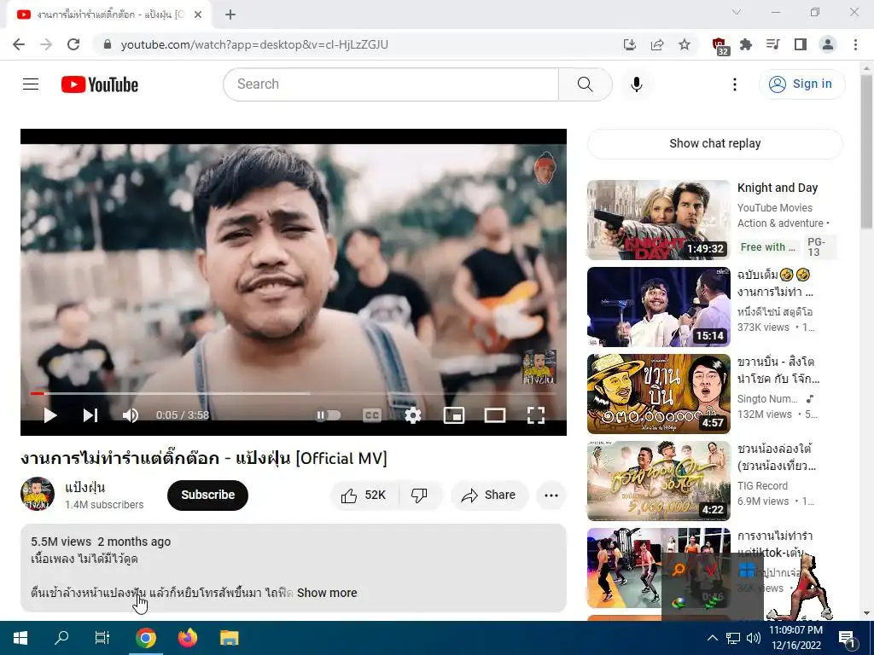
Task: Click the search magnifier button
Action: (x=586, y=84)
